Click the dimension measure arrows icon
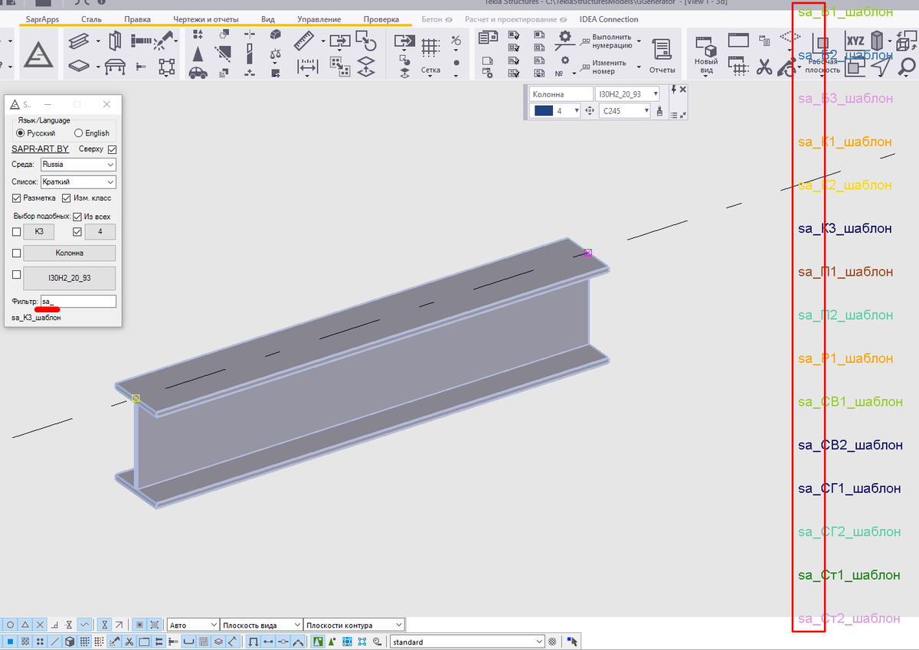919x650 pixels. pyautogui.click(x=307, y=67)
